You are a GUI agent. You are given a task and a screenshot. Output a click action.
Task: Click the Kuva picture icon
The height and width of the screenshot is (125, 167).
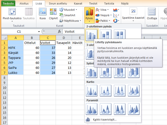(43, 14)
